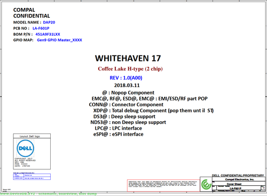The image size is (267, 196).
Task: Click the "WHITEHAVEN 17" title
Action: (128, 58)
